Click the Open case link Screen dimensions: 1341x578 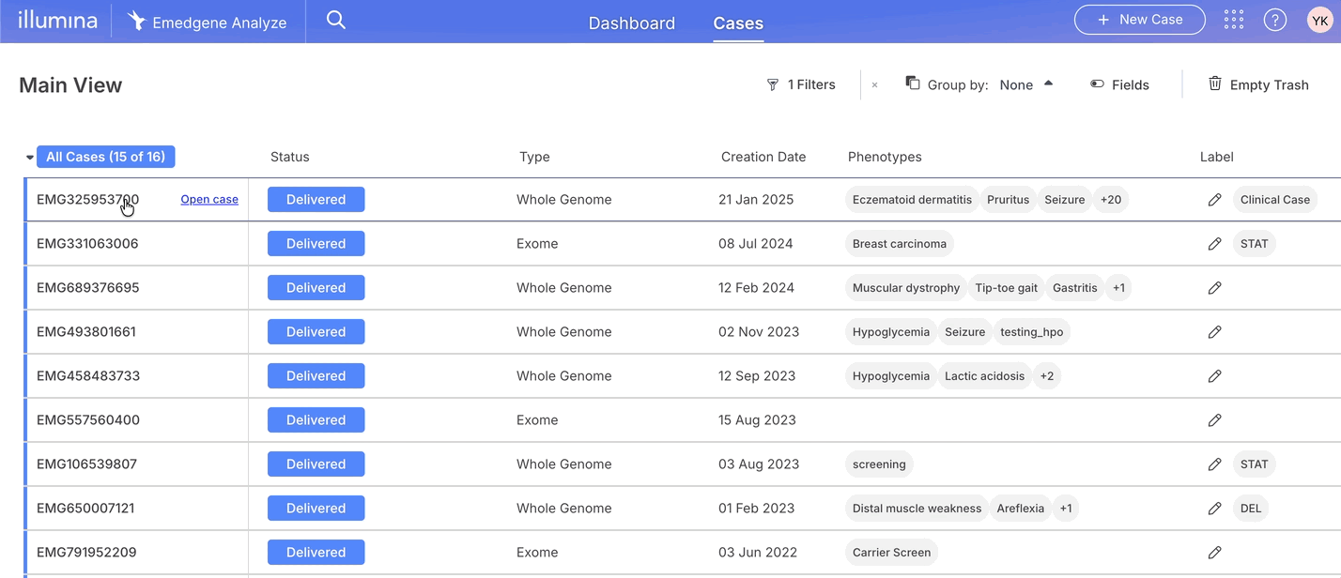[209, 200]
